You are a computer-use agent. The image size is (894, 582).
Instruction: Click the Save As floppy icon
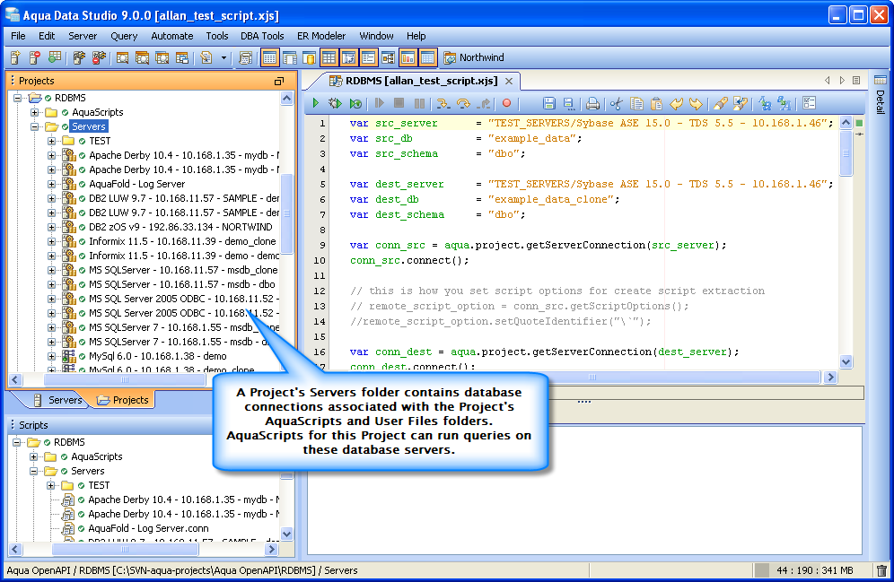[x=569, y=103]
